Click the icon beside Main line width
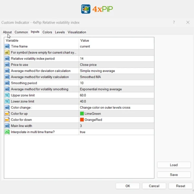Screen dimensions: 194x194 pyautogui.click(x=7, y=126)
